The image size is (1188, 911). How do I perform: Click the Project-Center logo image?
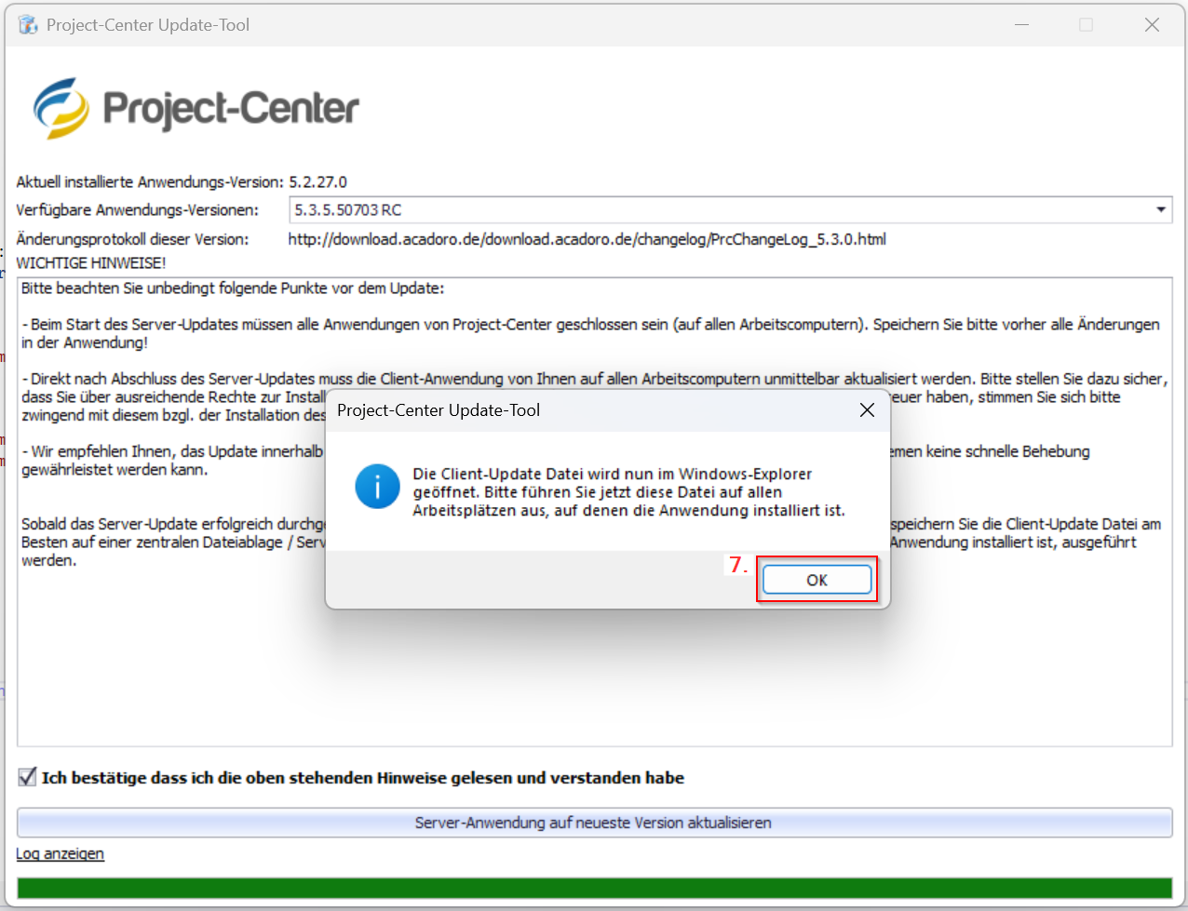196,108
